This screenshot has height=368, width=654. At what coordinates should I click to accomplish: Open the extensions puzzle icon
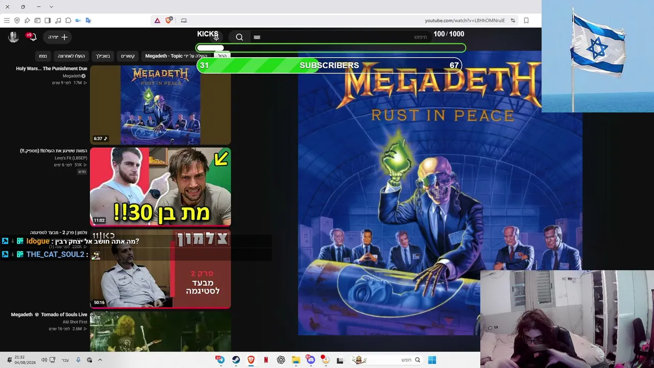68,20
